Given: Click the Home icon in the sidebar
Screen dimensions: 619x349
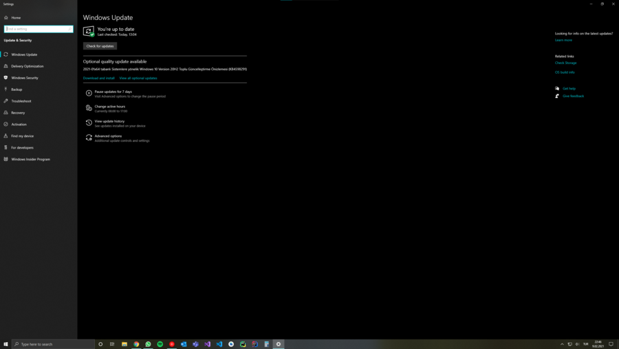Looking at the screenshot, I should (6, 17).
